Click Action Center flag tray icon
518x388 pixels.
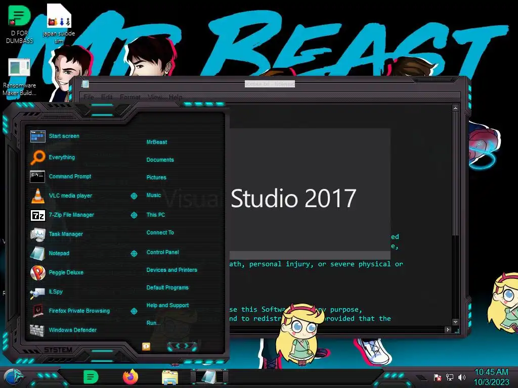click(438, 377)
